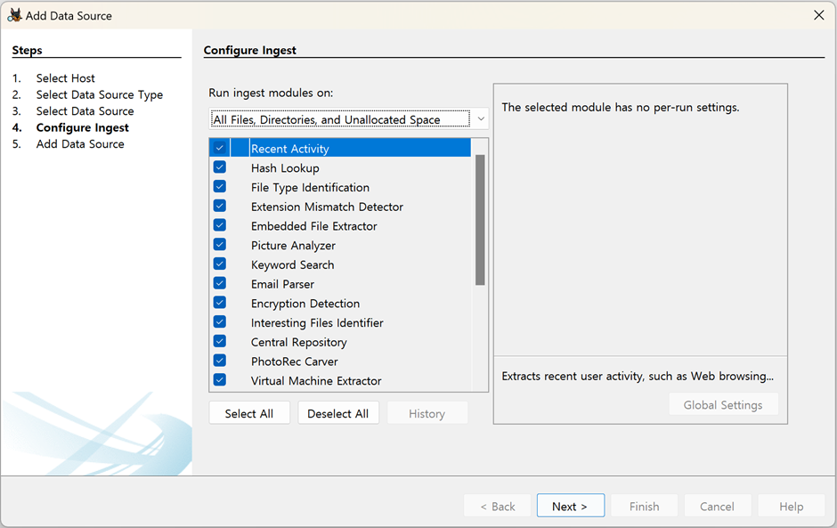Image resolution: width=837 pixels, height=528 pixels.
Task: Cancel the Add Data Source wizard
Action: (718, 506)
